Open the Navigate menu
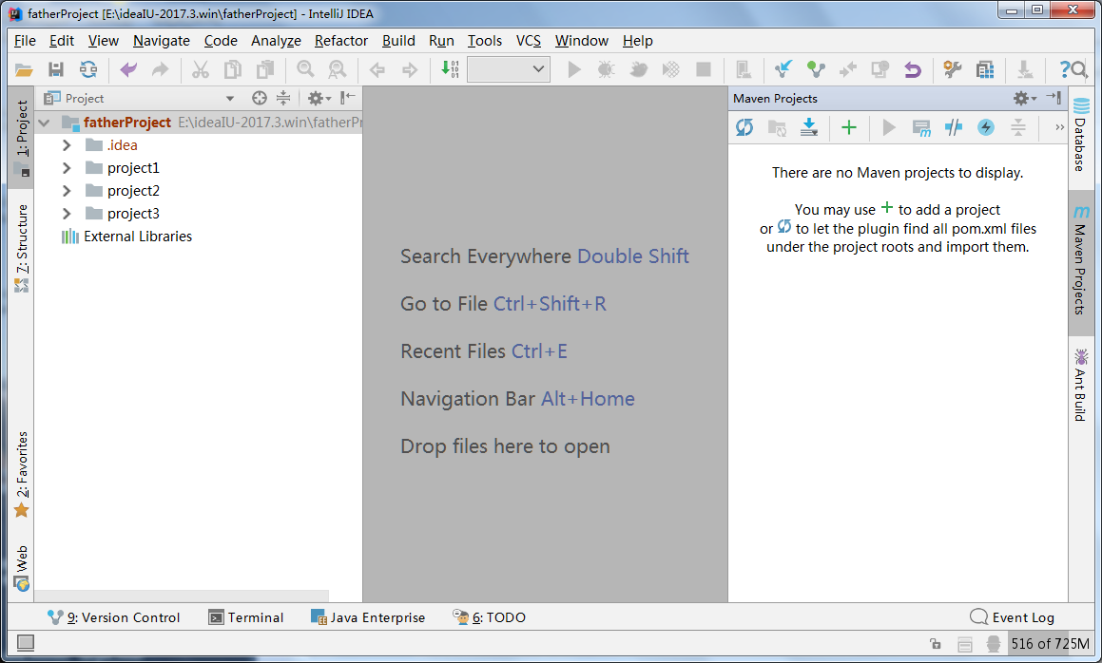Image resolution: width=1102 pixels, height=663 pixels. [x=162, y=41]
